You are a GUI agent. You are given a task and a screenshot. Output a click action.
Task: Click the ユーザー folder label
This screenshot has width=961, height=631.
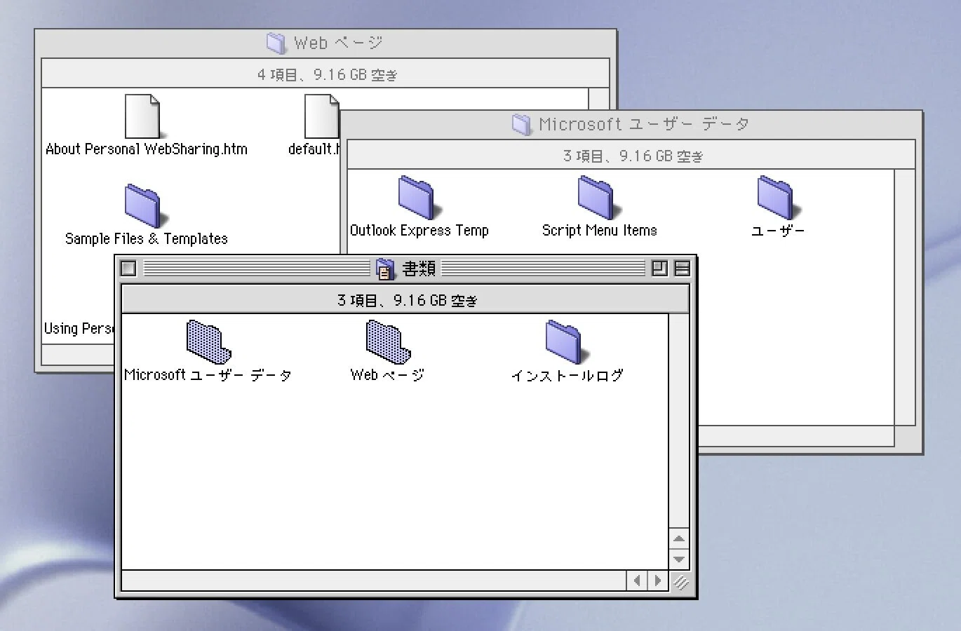pyautogui.click(x=778, y=231)
